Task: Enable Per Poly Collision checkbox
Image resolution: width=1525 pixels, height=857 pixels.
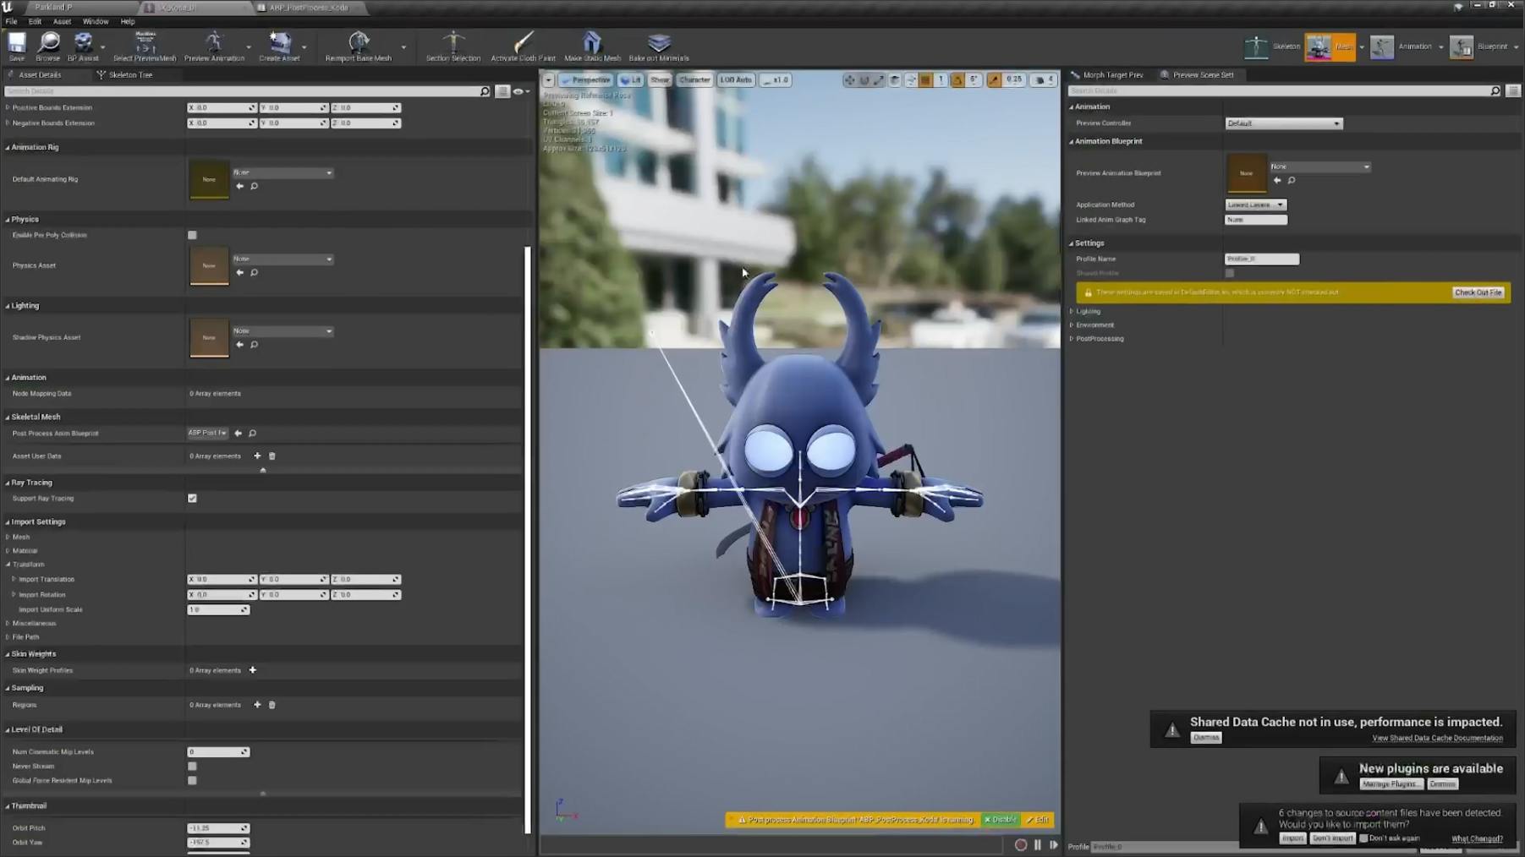Action: (192, 235)
